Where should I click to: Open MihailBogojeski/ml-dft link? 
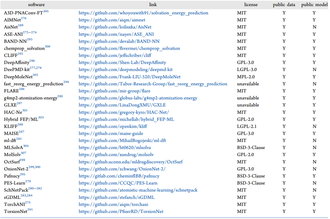click(122, 140)
